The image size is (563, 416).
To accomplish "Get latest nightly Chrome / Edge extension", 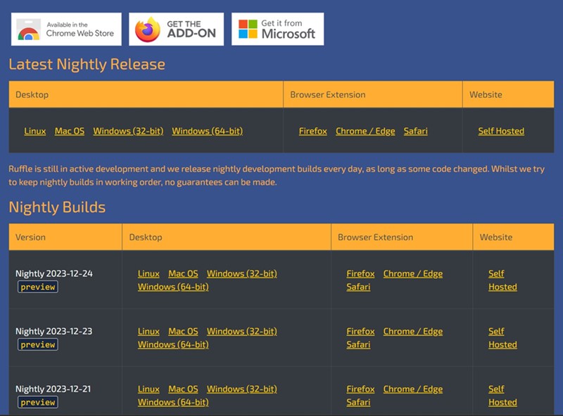I will click(365, 131).
